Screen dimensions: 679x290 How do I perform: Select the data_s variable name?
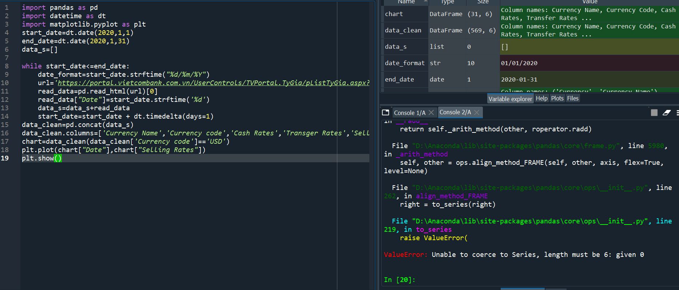396,47
